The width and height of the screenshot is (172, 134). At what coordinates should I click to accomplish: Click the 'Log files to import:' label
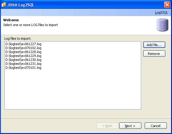[18, 39]
